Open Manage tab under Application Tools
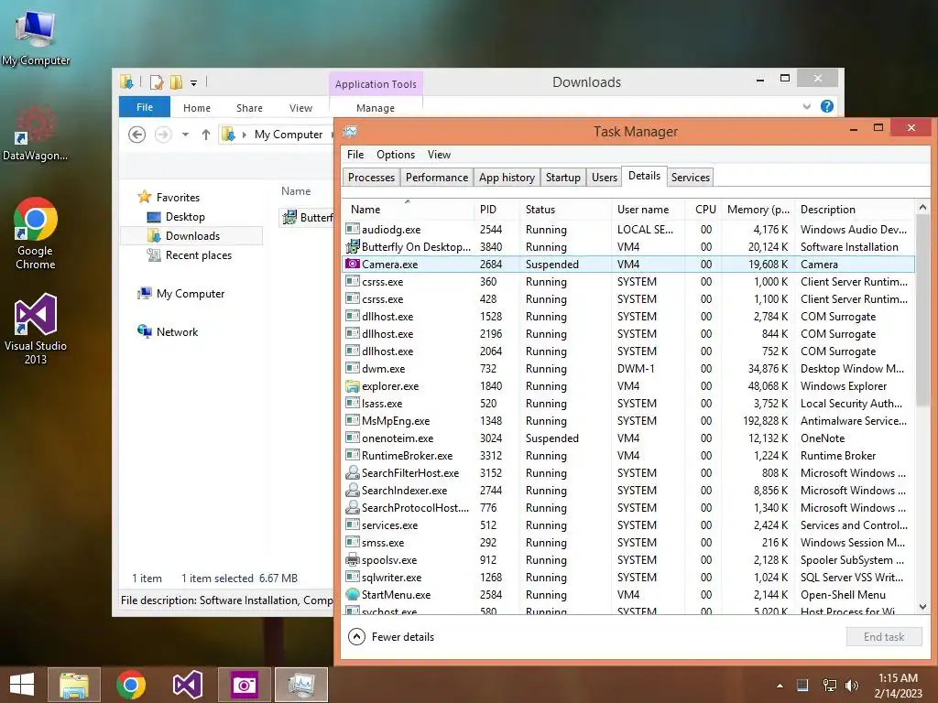 point(375,108)
